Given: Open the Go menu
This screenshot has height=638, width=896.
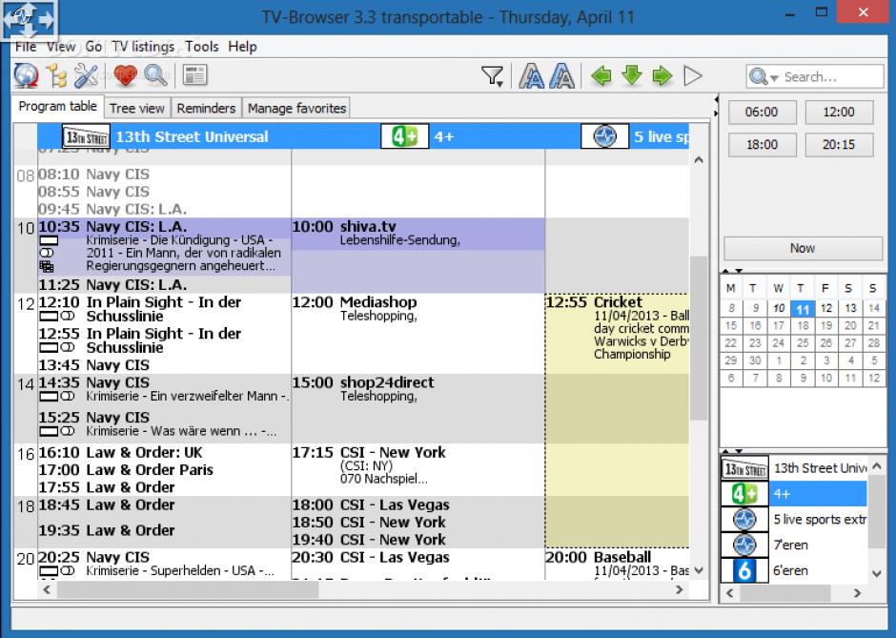Looking at the screenshot, I should (93, 47).
